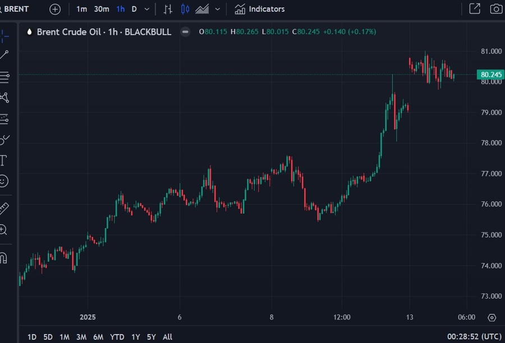The image size is (505, 343).
Task: Add symbol with the plus circle icon
Action: coord(55,9)
